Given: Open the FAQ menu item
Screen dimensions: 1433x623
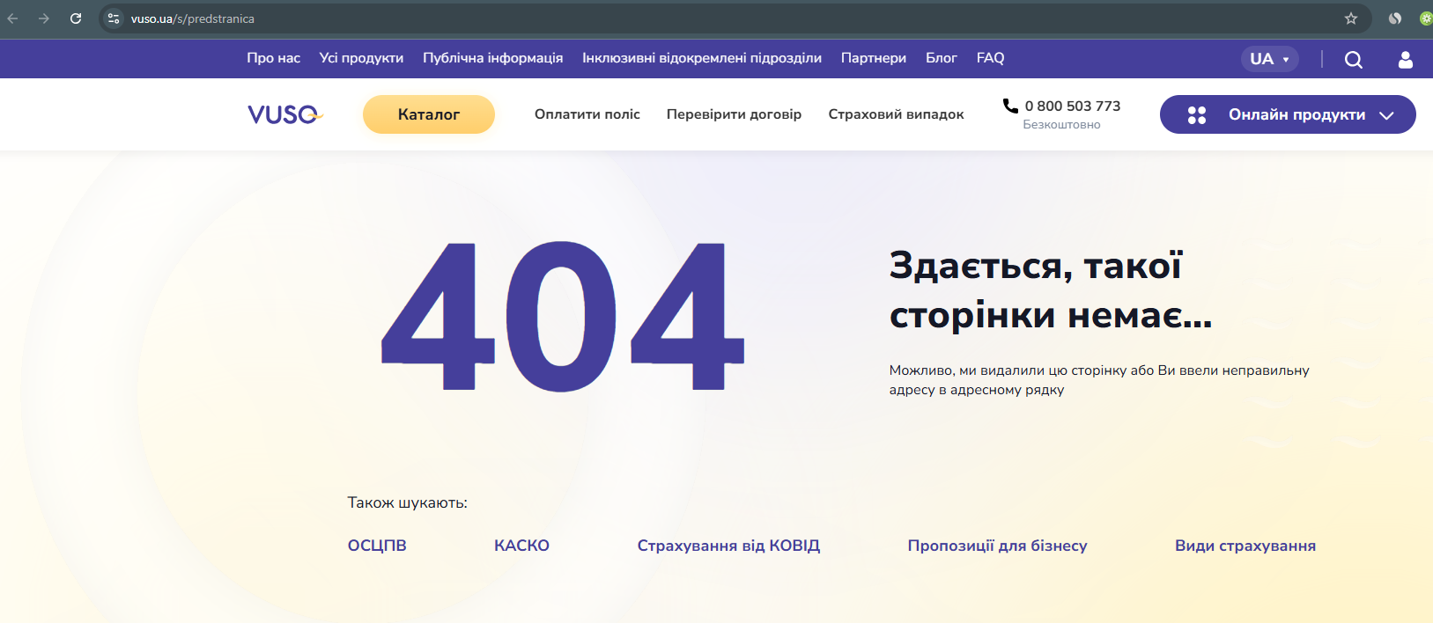Looking at the screenshot, I should coord(991,58).
